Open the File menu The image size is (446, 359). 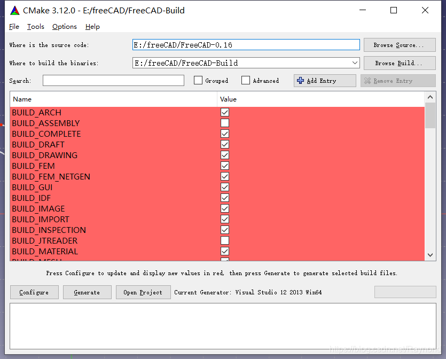14,27
